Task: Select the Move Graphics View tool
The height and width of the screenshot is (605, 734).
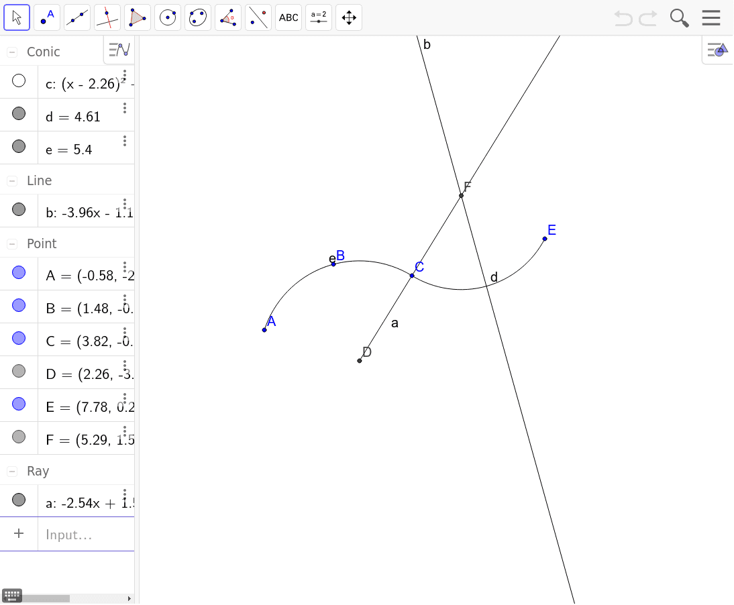Action: pos(349,18)
